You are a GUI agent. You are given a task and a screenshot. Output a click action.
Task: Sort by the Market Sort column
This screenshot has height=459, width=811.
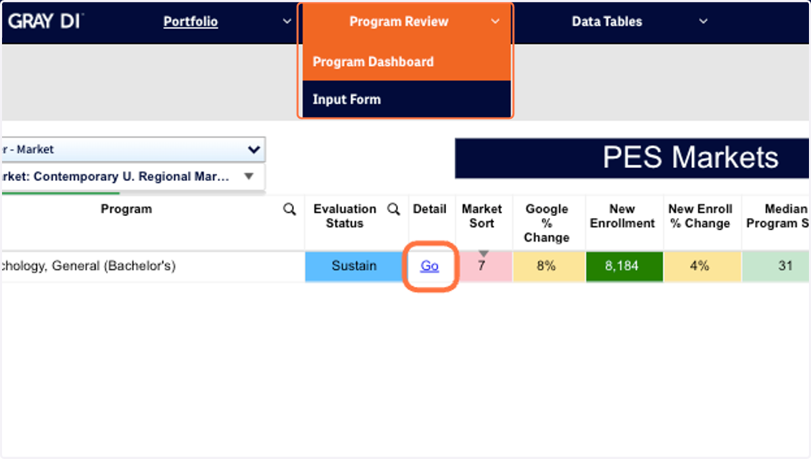pyautogui.click(x=482, y=216)
